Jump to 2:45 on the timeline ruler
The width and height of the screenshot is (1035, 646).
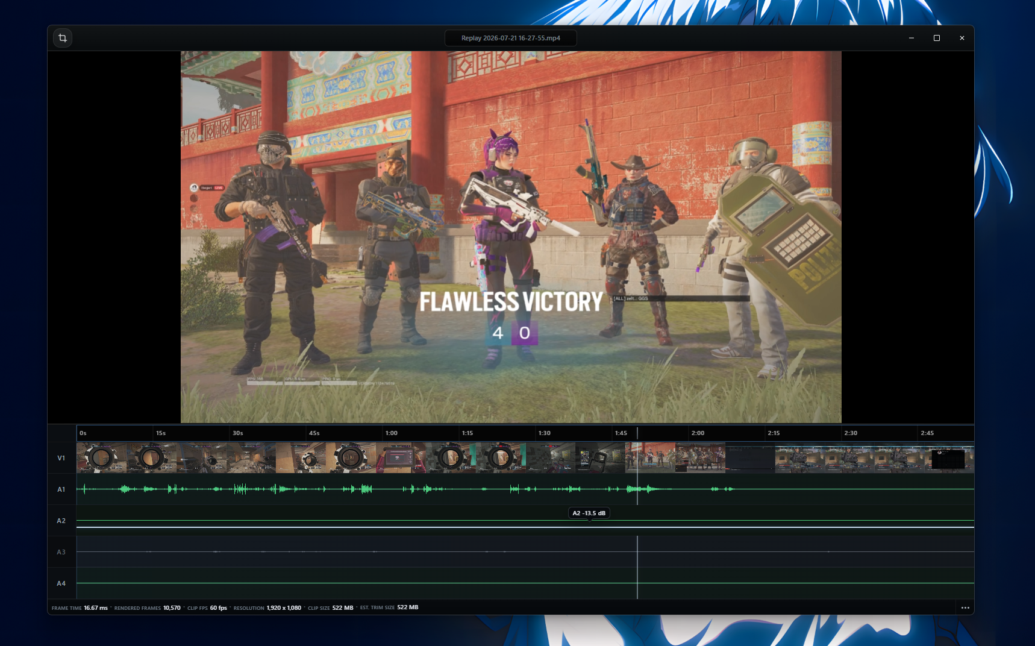(928, 433)
